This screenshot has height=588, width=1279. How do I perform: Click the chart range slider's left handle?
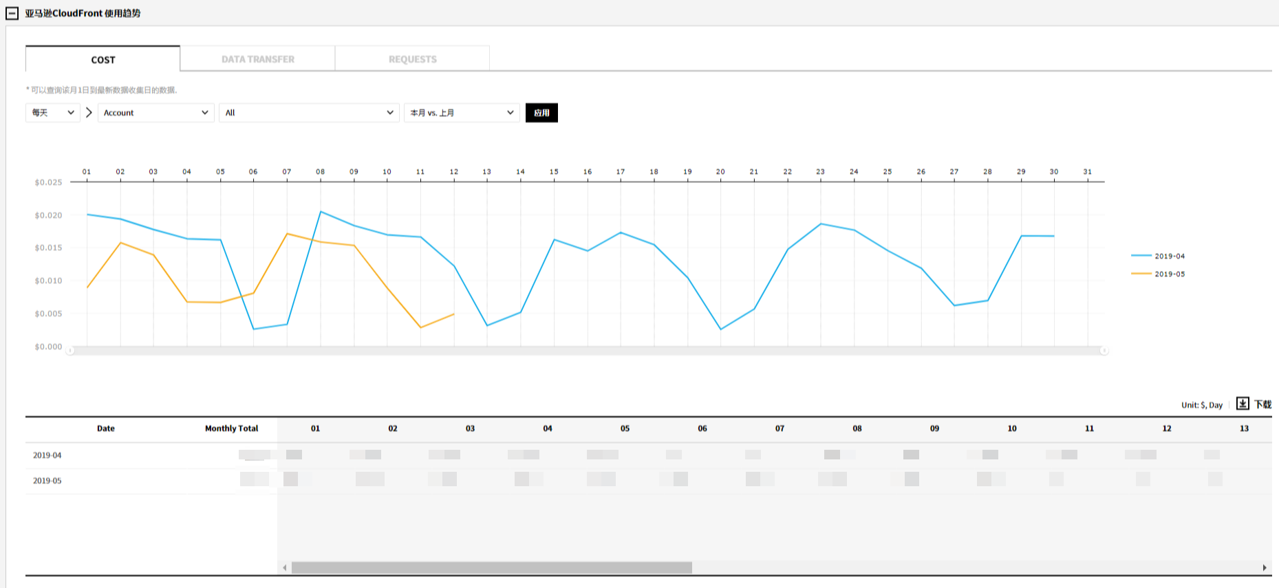click(x=70, y=351)
